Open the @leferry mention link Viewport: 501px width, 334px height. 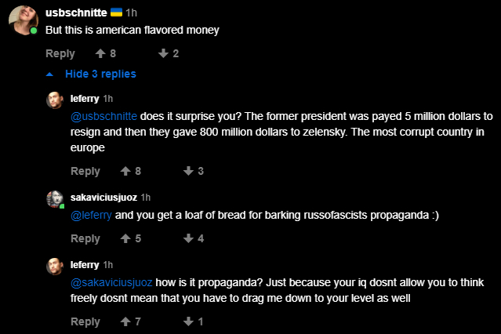[x=91, y=216]
